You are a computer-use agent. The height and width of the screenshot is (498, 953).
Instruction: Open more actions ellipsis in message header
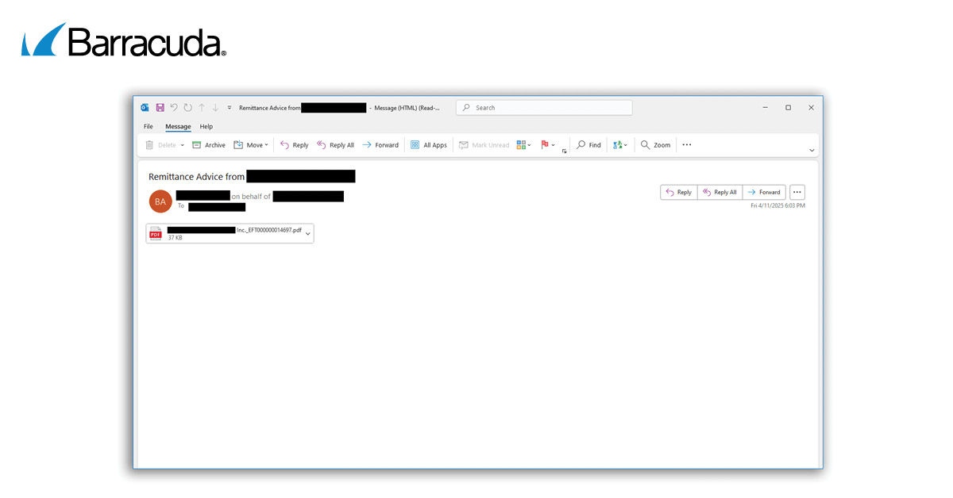[x=797, y=192]
